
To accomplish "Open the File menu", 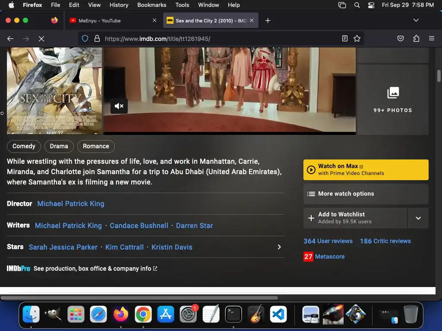I will [55, 5].
